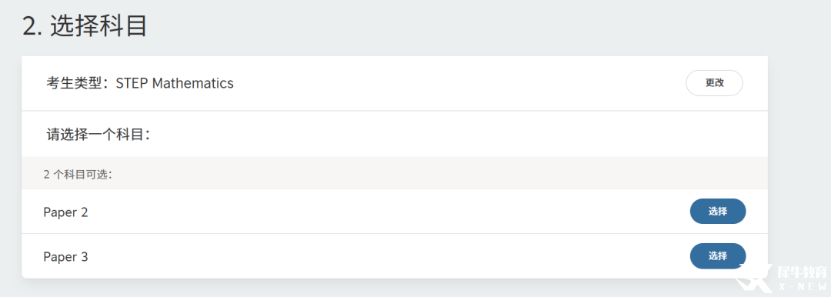The width and height of the screenshot is (831, 297).
Task: Pick the last subject's blue 选择 button
Action: pyautogui.click(x=718, y=256)
